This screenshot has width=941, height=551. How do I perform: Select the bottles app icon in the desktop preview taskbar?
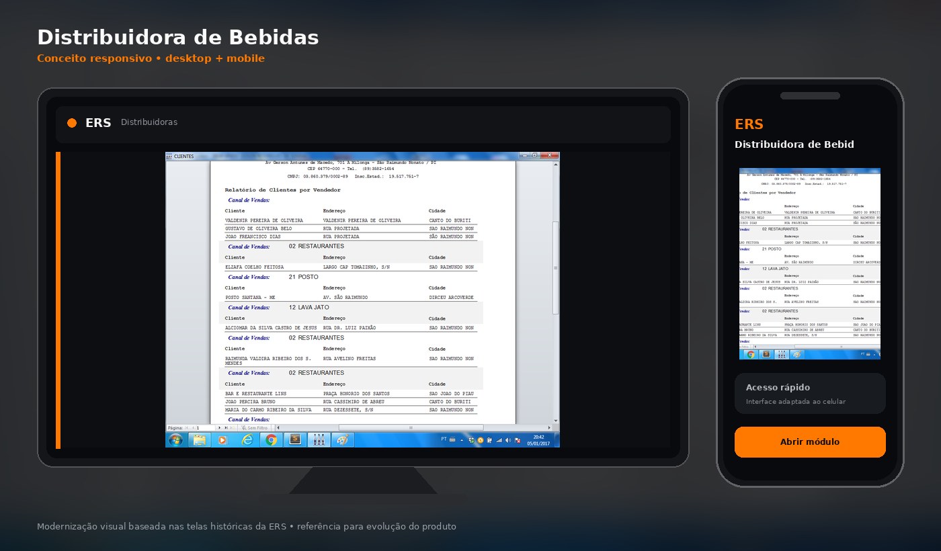point(319,440)
